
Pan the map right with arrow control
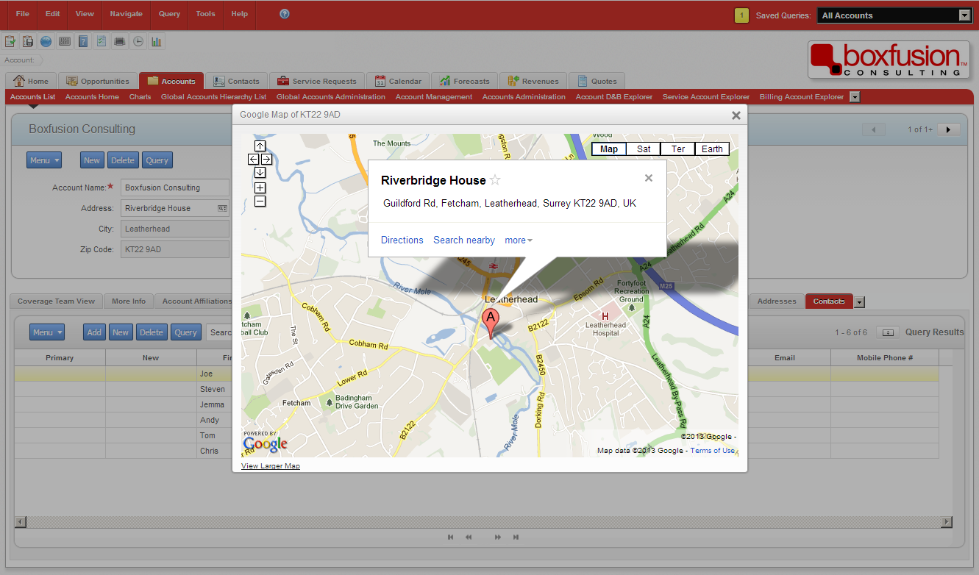coord(266,159)
